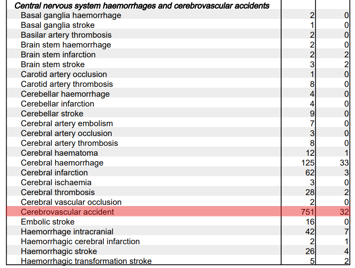The width and height of the screenshot is (355, 268).
Task: Click the Basilar artery thrombosis entry
Action: pos(66,35)
